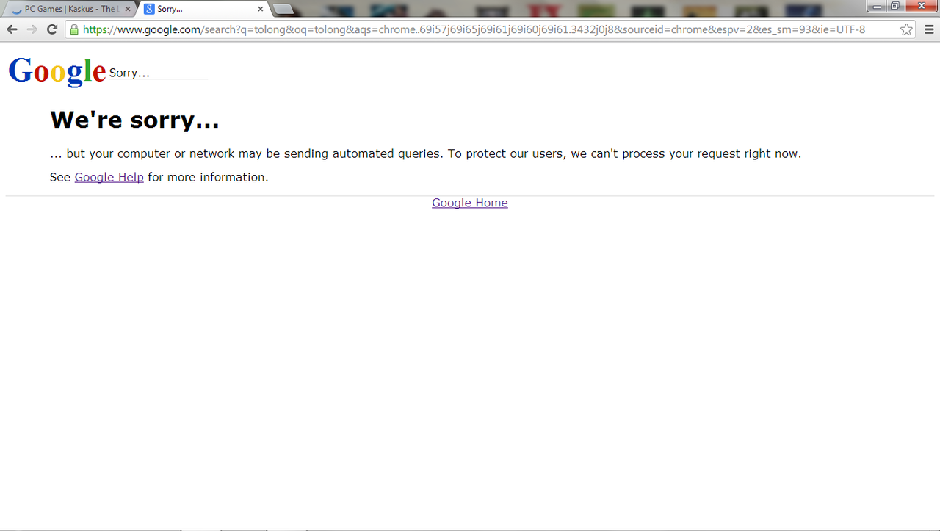
Task: Reload the current page
Action: (52, 29)
